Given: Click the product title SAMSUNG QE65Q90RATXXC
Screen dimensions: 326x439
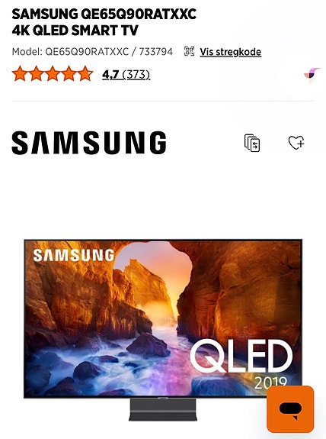Looking at the screenshot, I should pyautogui.click(x=104, y=14).
